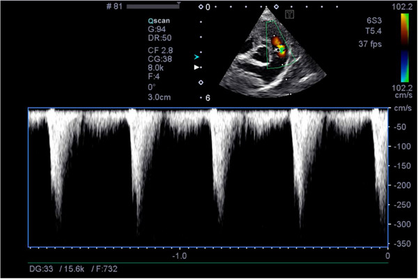Click the top 102.2 color scale value

tap(402, 7)
